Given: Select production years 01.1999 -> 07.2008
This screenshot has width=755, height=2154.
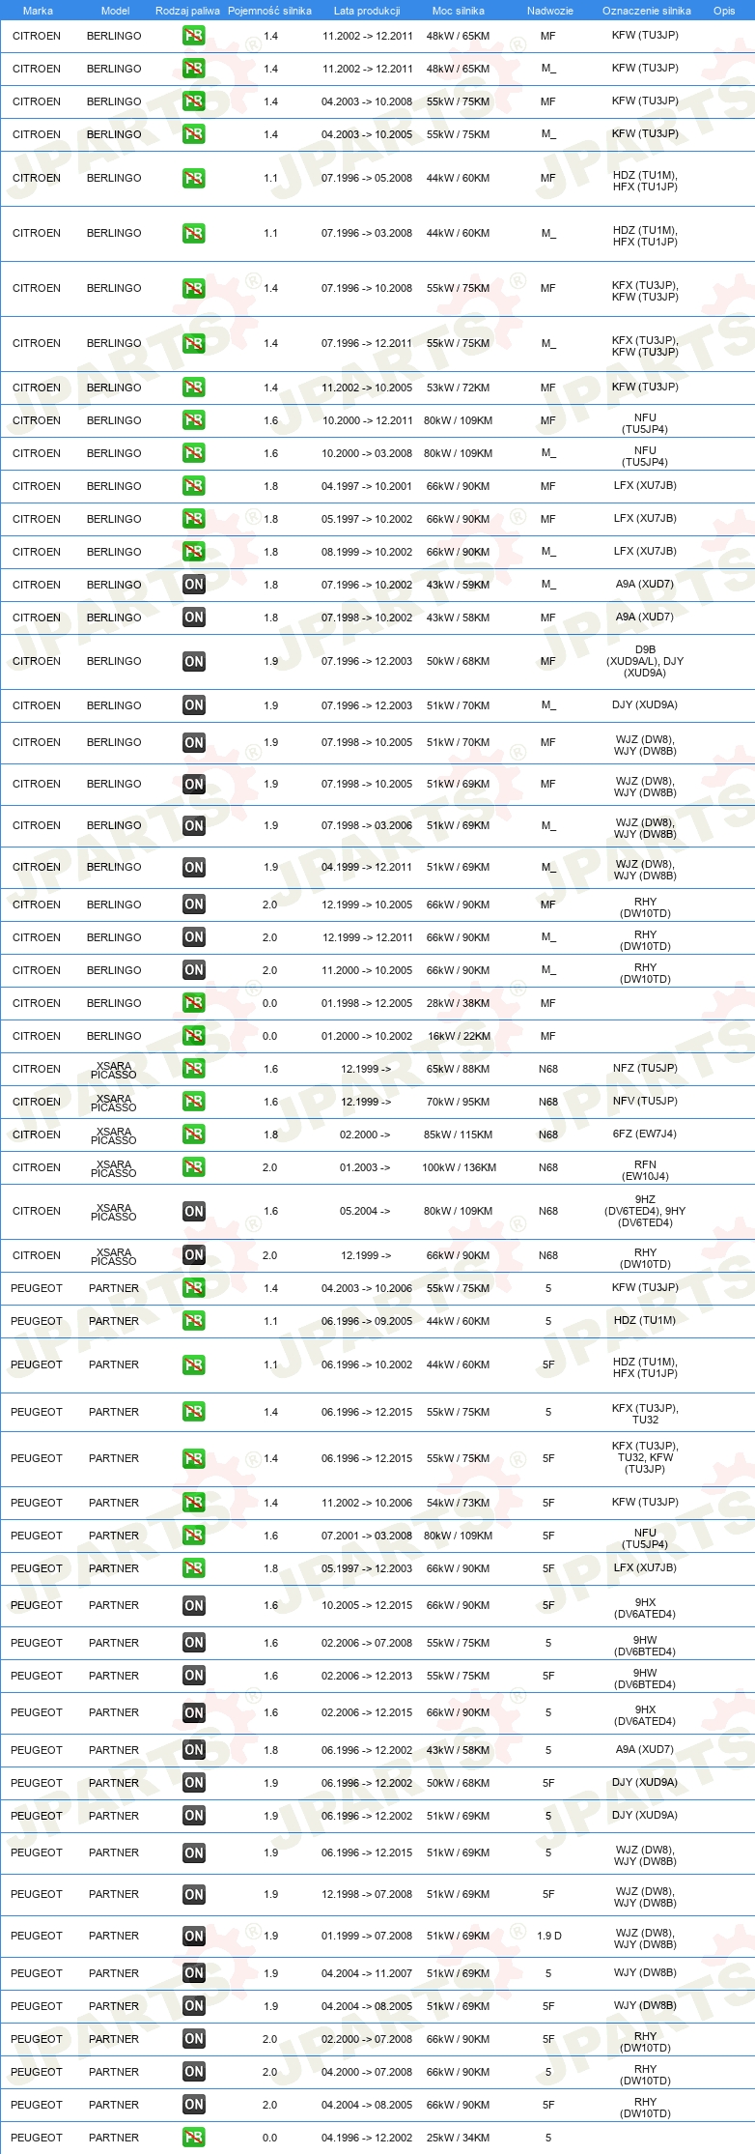Looking at the screenshot, I should [x=367, y=1937].
